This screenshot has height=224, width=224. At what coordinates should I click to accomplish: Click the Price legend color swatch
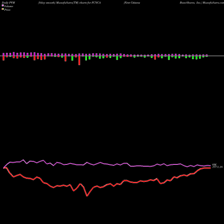(x=3, y=9)
